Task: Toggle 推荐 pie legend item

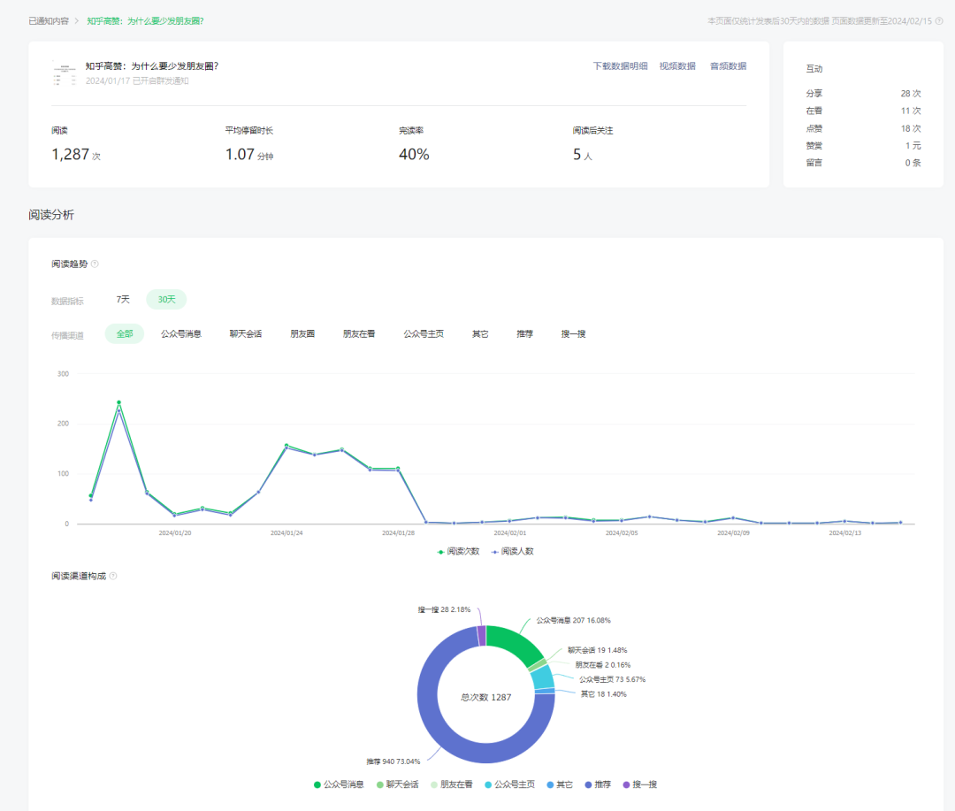Action: pos(598,784)
